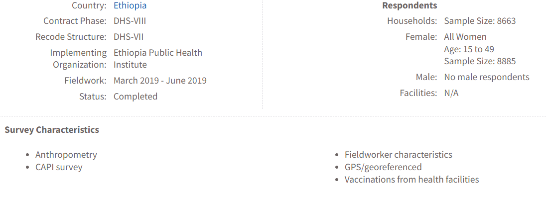Click the Age: 15 to 49 text

[469, 49]
